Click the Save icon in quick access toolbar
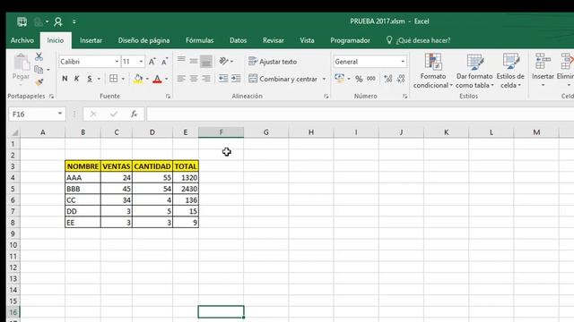574x322 pixels. [x=22, y=21]
